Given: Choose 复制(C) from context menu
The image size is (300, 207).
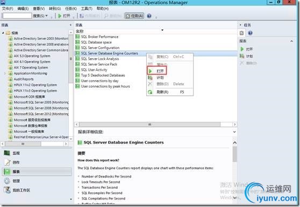Looking at the screenshot, I should [x=170, y=57].
